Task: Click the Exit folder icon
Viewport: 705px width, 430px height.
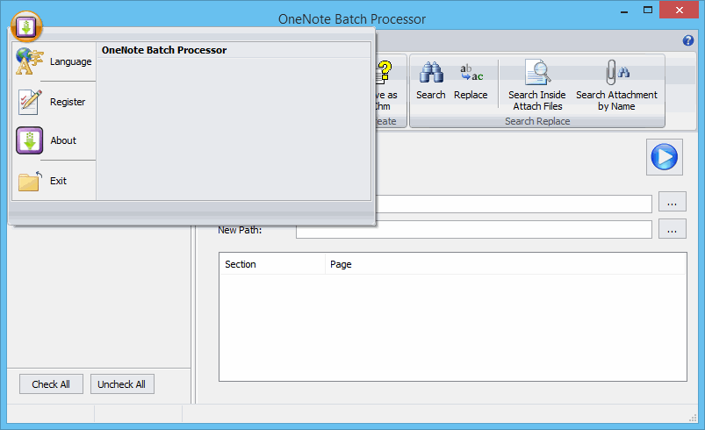Action: (30, 182)
